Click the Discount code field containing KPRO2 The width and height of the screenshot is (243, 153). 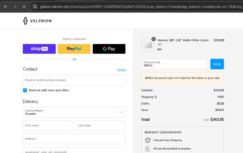point(174,64)
